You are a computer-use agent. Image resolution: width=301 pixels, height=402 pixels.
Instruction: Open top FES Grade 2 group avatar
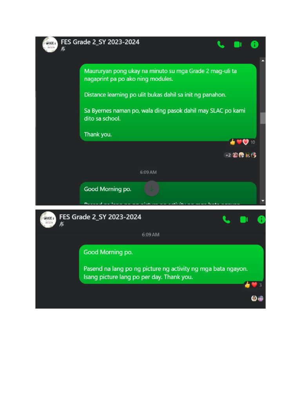(x=50, y=45)
